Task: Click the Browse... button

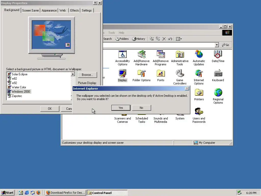Action: [87, 75]
